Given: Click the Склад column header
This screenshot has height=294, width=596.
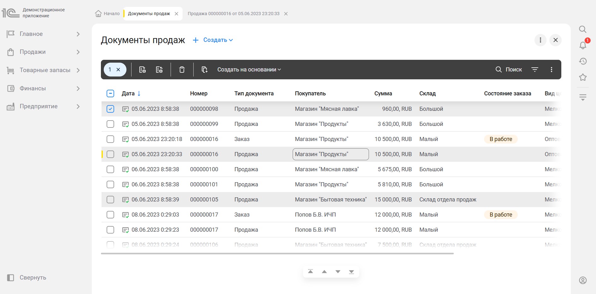Looking at the screenshot, I should 428,93.
